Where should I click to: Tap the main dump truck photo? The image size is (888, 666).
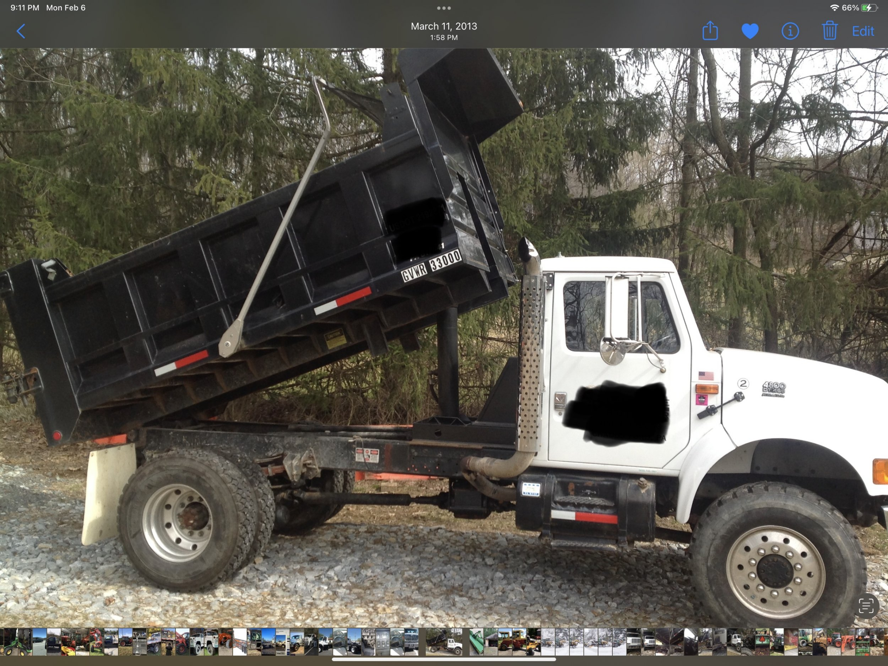pos(444,337)
